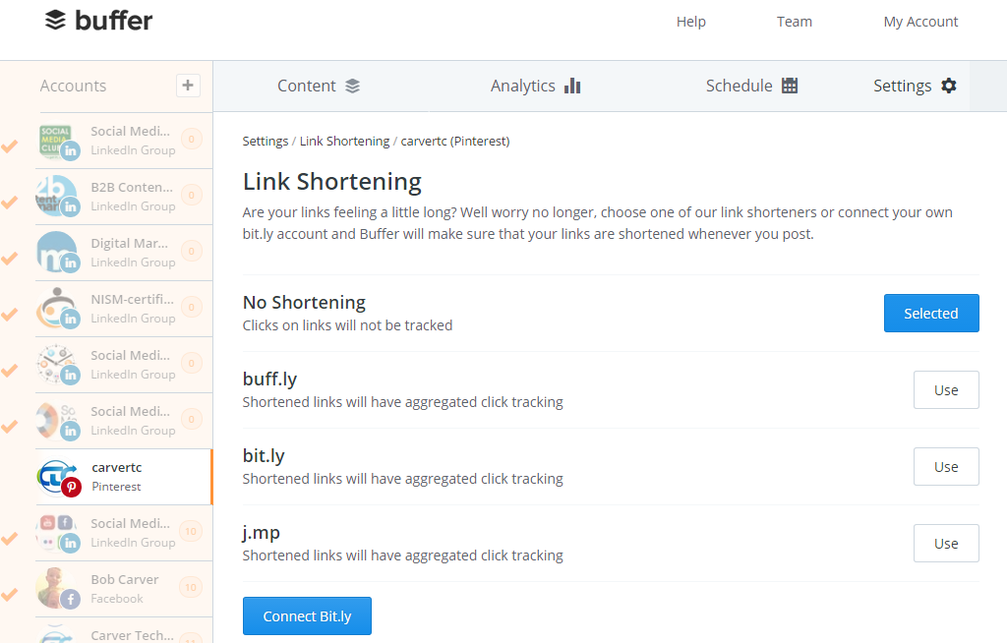Select the Digital Mar... LinkedIn Group avatar
The image size is (1007, 643).
pos(58,253)
